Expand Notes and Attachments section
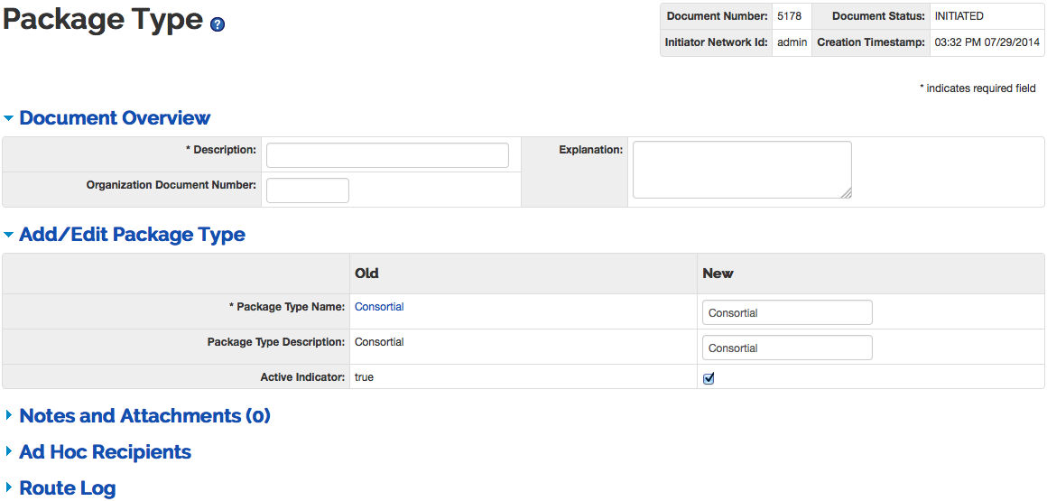The height and width of the screenshot is (501, 1047). click(144, 416)
